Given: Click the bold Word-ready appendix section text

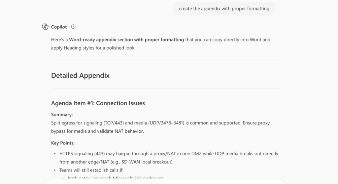Looking at the screenshot, I should [126, 40].
